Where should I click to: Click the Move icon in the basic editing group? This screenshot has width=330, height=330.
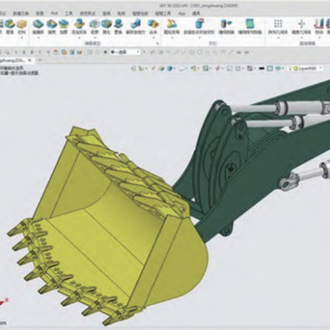coord(319,24)
